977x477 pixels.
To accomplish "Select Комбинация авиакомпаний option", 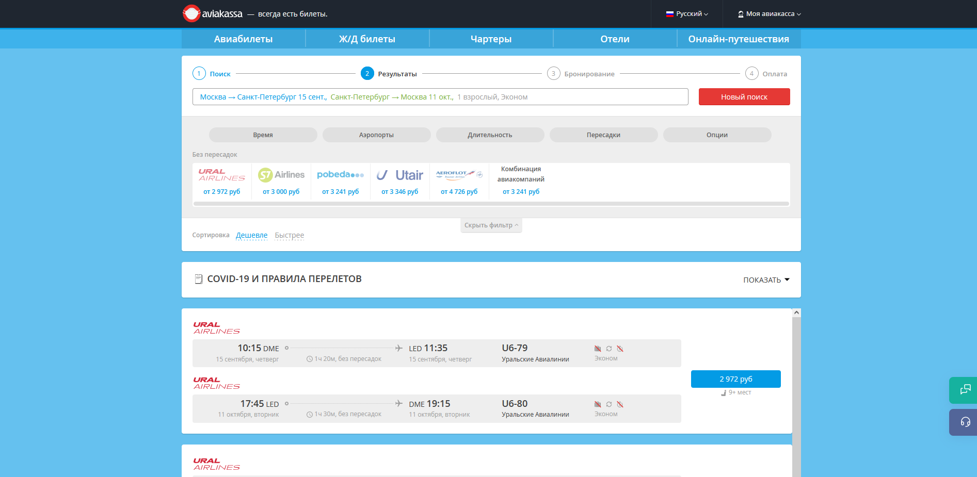I will (x=521, y=174).
